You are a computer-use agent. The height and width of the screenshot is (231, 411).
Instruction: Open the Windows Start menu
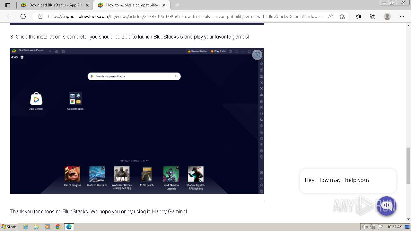pyautogui.click(x=9, y=227)
